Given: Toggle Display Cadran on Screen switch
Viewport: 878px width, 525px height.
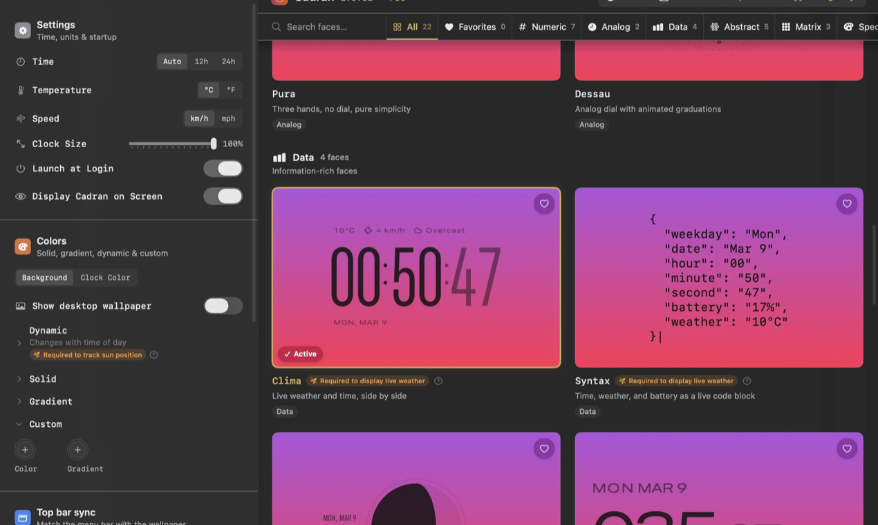Looking at the screenshot, I should 223,196.
